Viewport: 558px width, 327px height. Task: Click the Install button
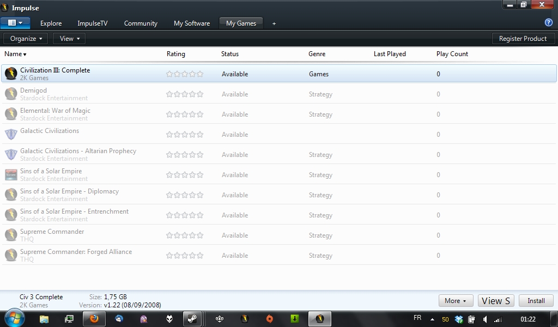coord(536,301)
